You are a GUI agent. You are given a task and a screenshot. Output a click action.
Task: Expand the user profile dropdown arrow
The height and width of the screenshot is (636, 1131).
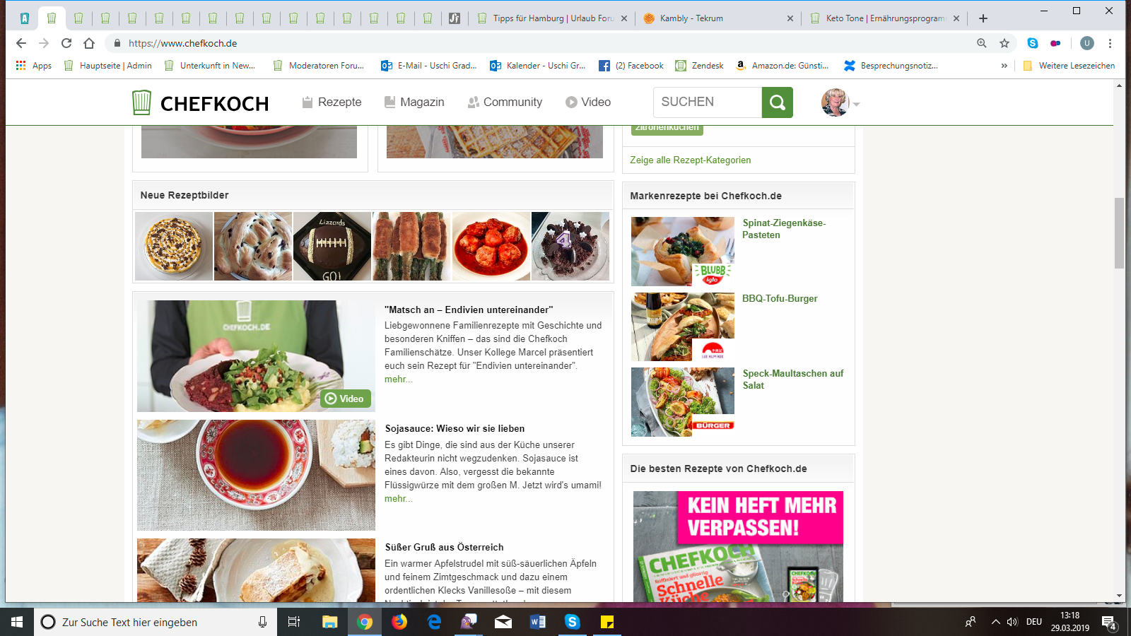856,104
